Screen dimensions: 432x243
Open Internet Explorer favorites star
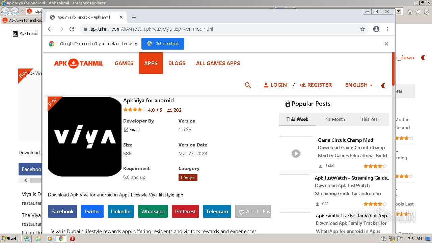tap(418, 12)
